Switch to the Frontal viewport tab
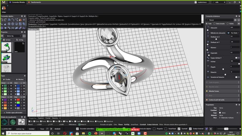 48,118
